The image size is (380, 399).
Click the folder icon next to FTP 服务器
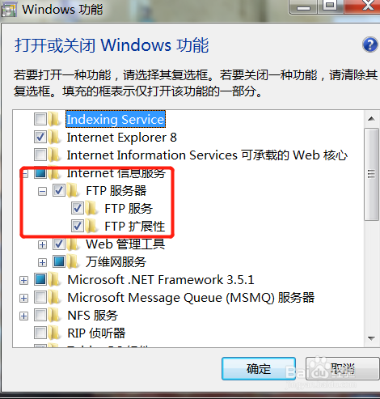(74, 190)
